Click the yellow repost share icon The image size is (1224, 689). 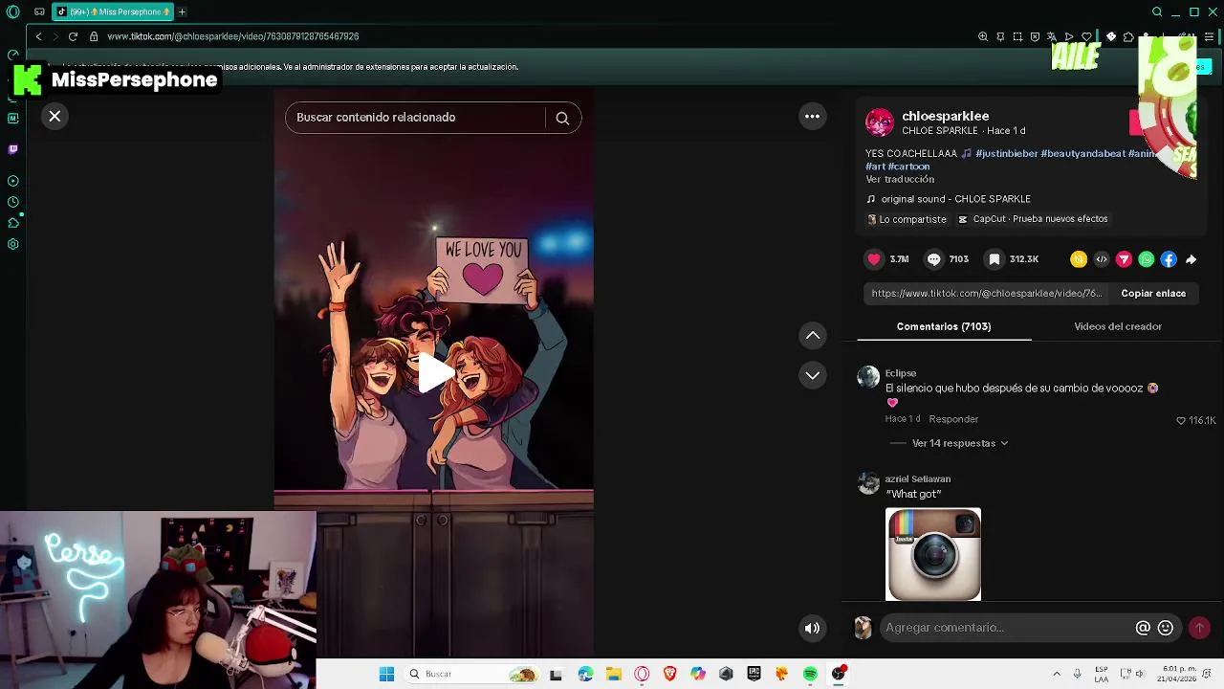[x=1079, y=259]
